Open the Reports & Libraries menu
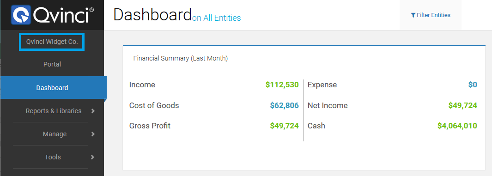 click(x=54, y=111)
